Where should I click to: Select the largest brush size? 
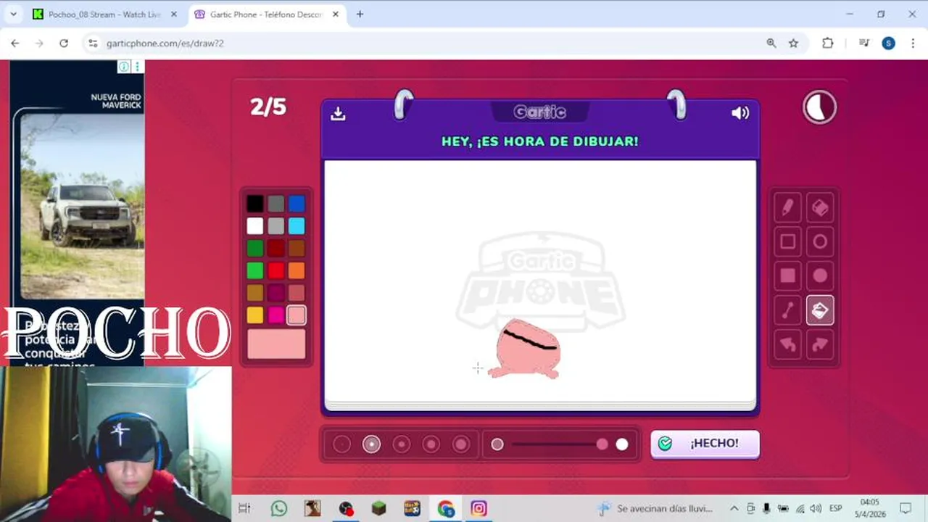tap(460, 444)
